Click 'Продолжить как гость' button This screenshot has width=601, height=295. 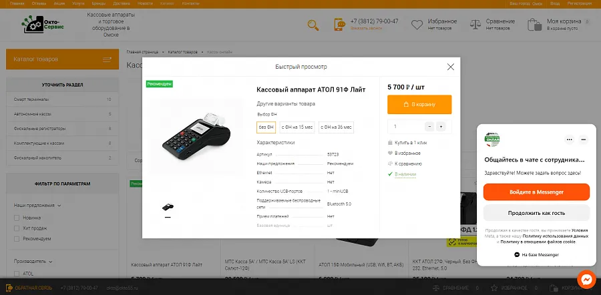536,213
